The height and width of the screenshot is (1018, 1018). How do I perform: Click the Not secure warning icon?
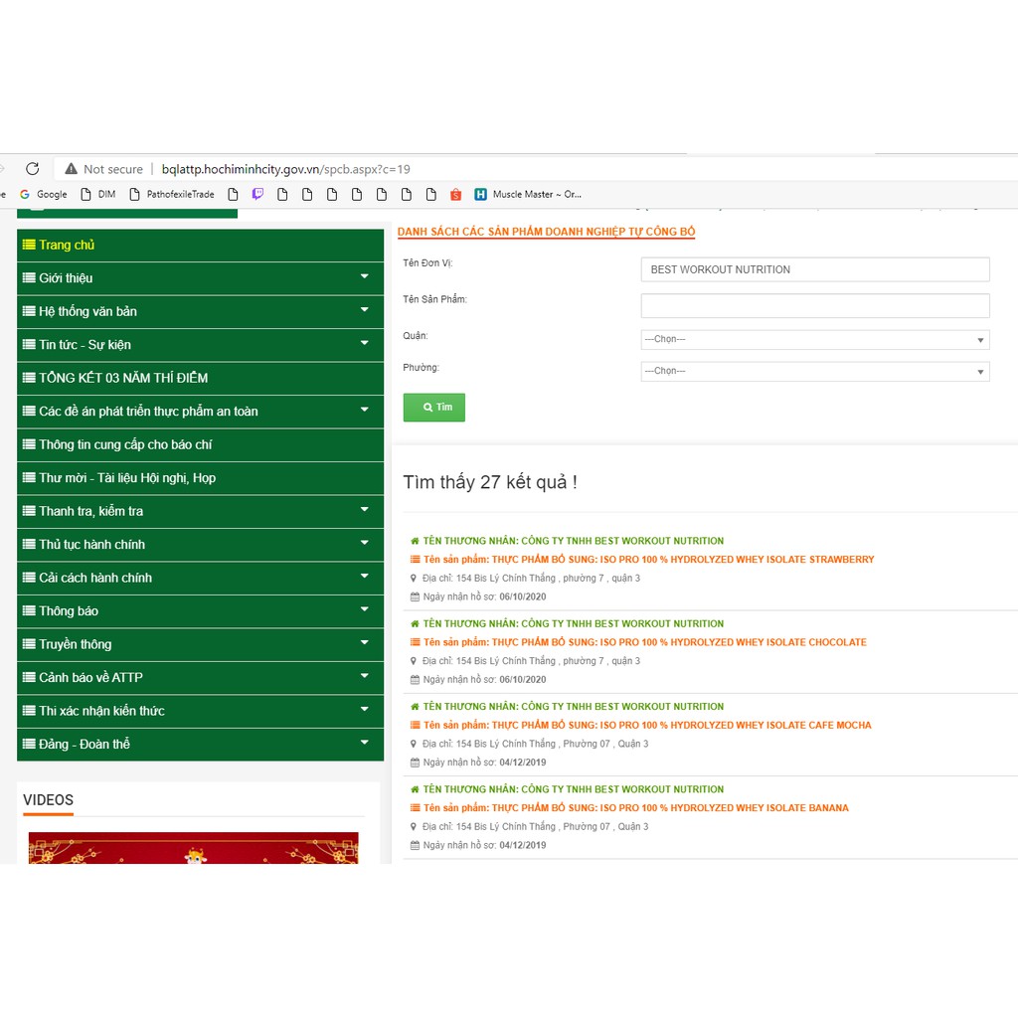click(72, 169)
